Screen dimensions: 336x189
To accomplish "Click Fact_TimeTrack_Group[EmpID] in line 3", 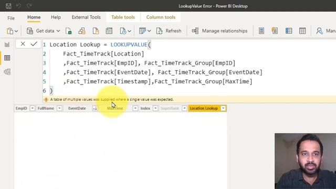I will point(190,63).
